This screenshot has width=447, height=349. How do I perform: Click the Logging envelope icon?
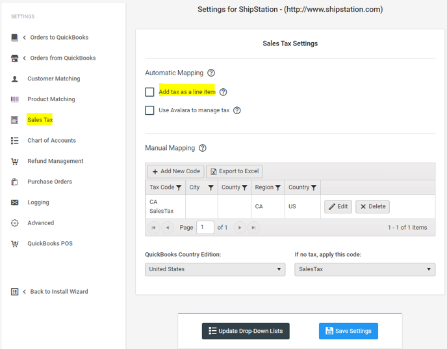click(14, 202)
